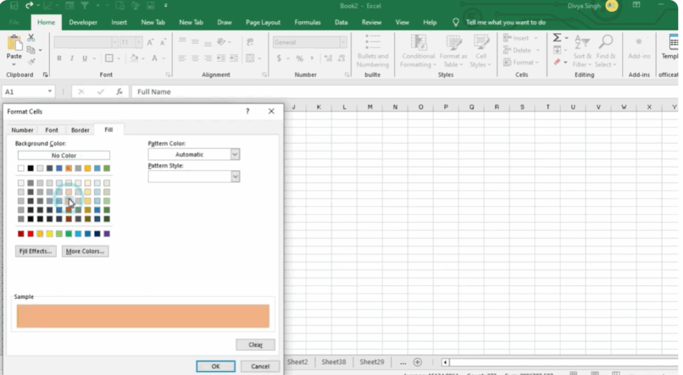This screenshot has height=375, width=683.
Task: Click the Format as Table icon
Action: 453,43
